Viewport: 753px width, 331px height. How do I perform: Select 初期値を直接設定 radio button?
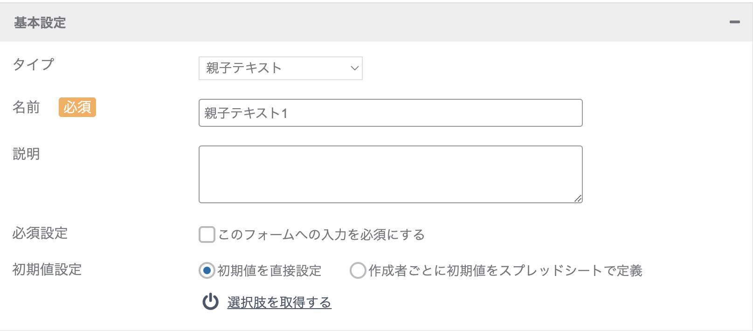click(207, 270)
